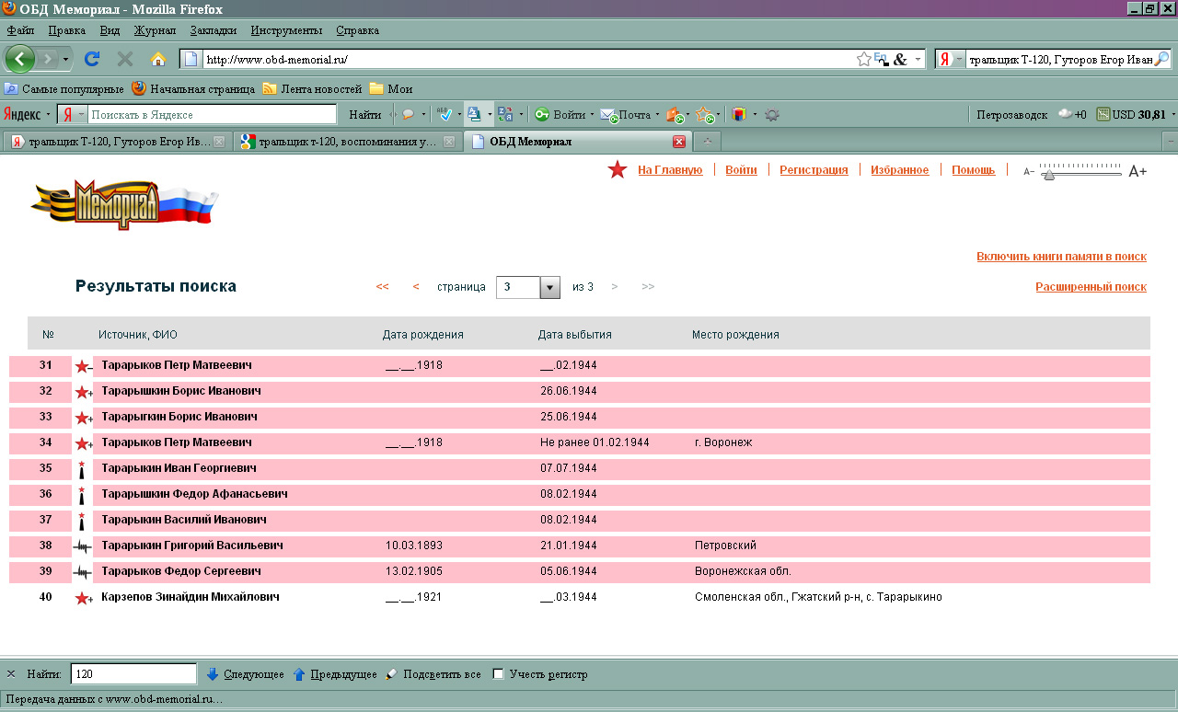Open record Тарарыкин Григорий Васильевич

pos(191,545)
